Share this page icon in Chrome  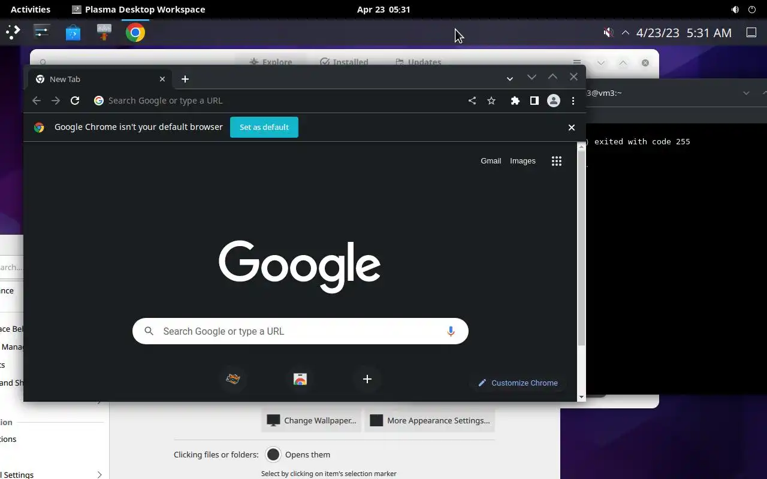472,101
